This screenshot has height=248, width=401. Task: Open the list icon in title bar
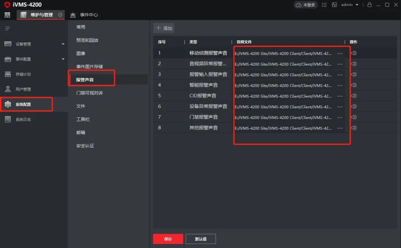(x=325, y=5)
